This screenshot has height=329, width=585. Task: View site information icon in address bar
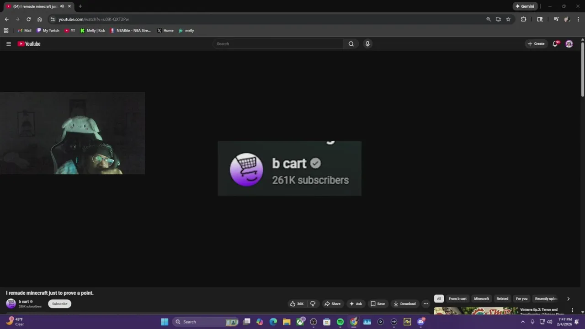(x=53, y=19)
